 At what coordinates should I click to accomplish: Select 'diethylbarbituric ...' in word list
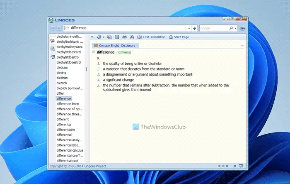pyautogui.click(x=70, y=42)
